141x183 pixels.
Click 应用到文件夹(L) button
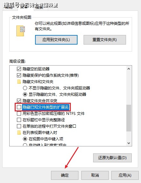56,40
